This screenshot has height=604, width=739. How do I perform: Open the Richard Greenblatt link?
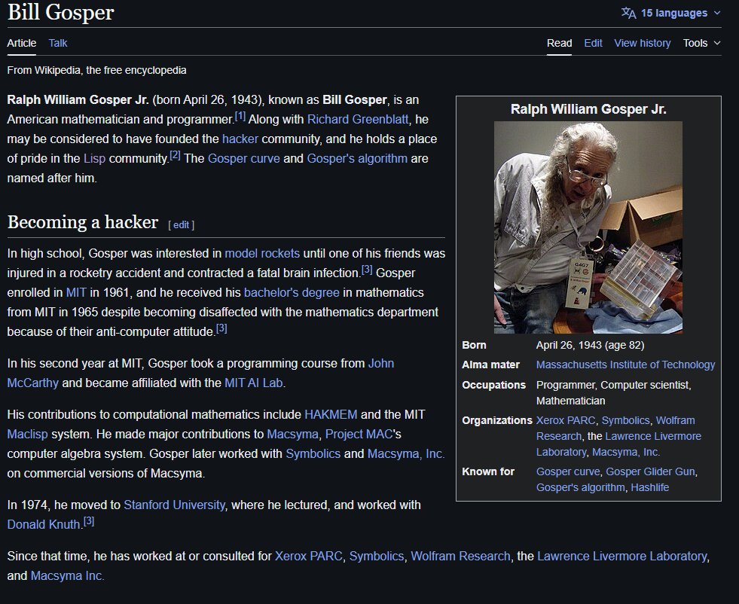point(358,119)
